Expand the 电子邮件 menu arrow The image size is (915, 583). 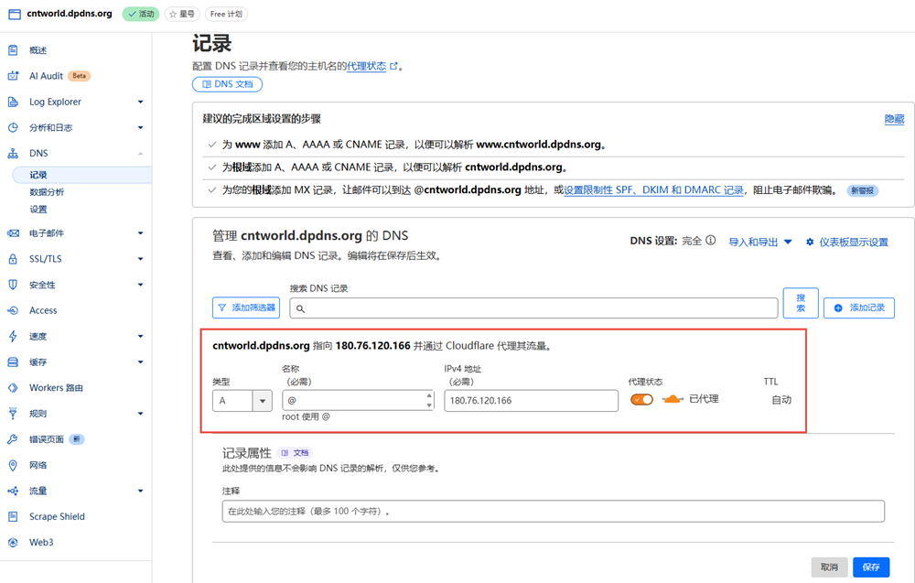tap(140, 232)
